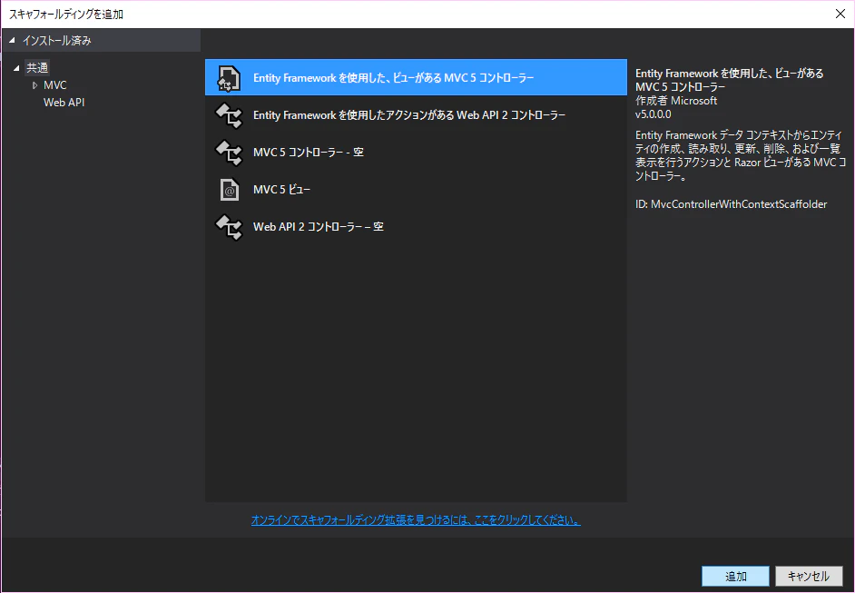This screenshot has height=593, width=855.
Task: Close the スキャフォールディングを追加 dialog
Action: point(840,14)
